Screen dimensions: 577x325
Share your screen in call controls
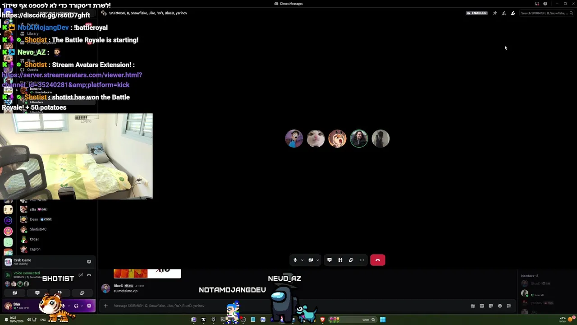point(330,260)
